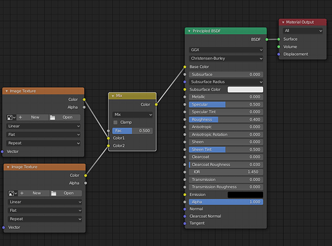Click the Clearcoat Roughness 0.030 field
The image size is (332, 246).
point(226,165)
